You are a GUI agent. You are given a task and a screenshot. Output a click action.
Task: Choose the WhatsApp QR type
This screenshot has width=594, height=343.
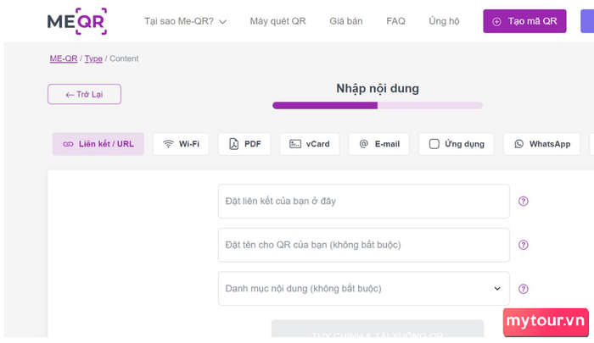coord(541,144)
